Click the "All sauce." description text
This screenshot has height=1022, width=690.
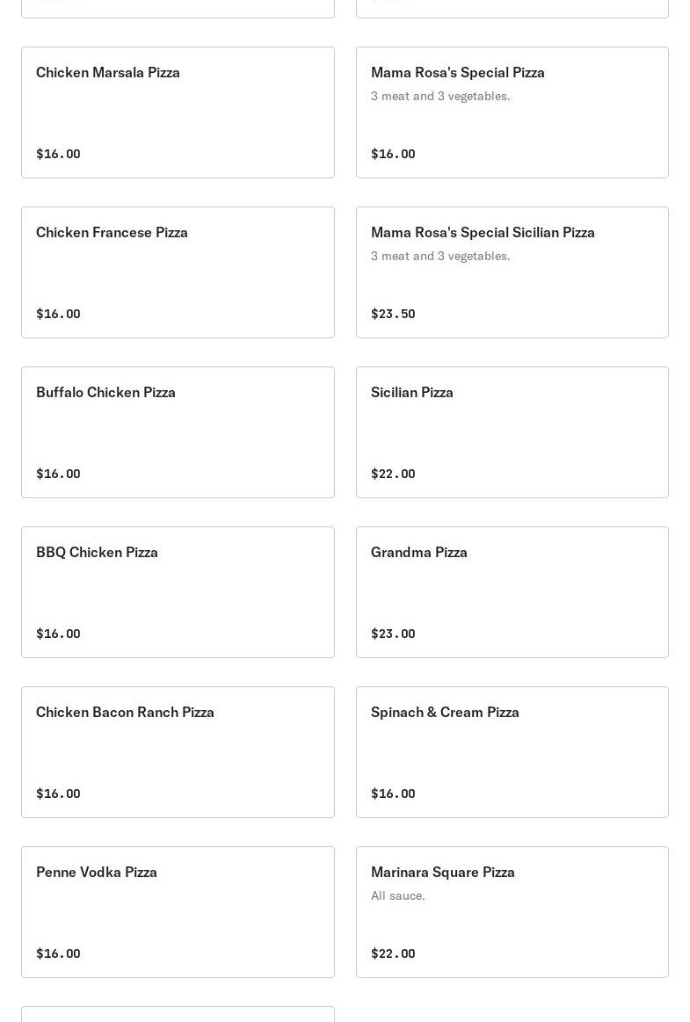click(x=398, y=895)
